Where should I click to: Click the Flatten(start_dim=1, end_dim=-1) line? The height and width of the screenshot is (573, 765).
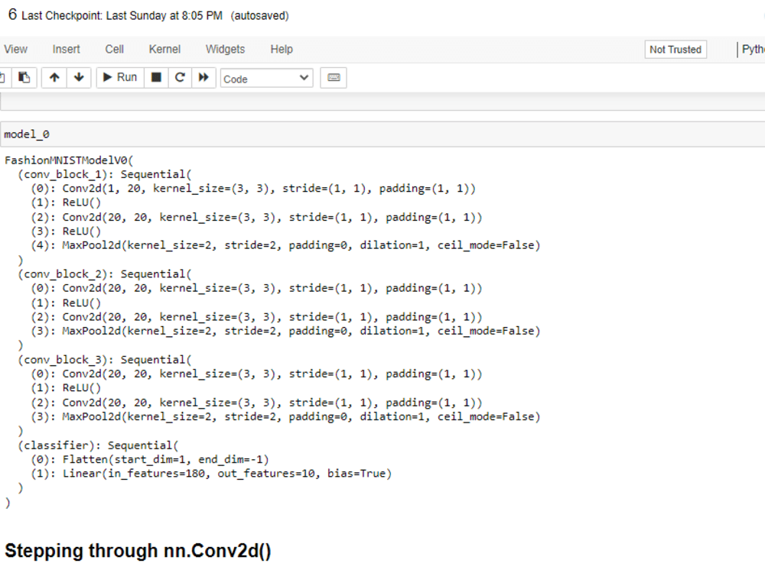(x=150, y=459)
